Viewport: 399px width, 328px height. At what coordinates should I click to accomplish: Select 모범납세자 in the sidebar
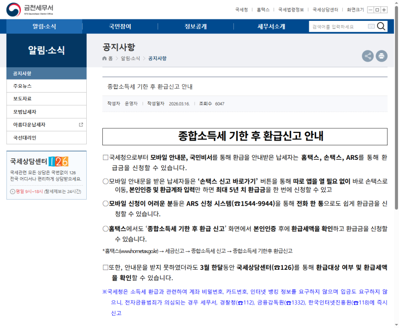coord(46,111)
